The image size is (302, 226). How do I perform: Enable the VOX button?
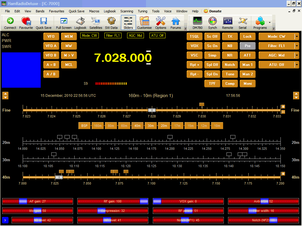click(x=195, y=46)
